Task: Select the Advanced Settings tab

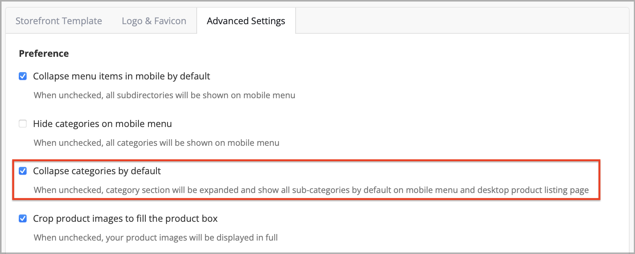Action: pos(246,21)
